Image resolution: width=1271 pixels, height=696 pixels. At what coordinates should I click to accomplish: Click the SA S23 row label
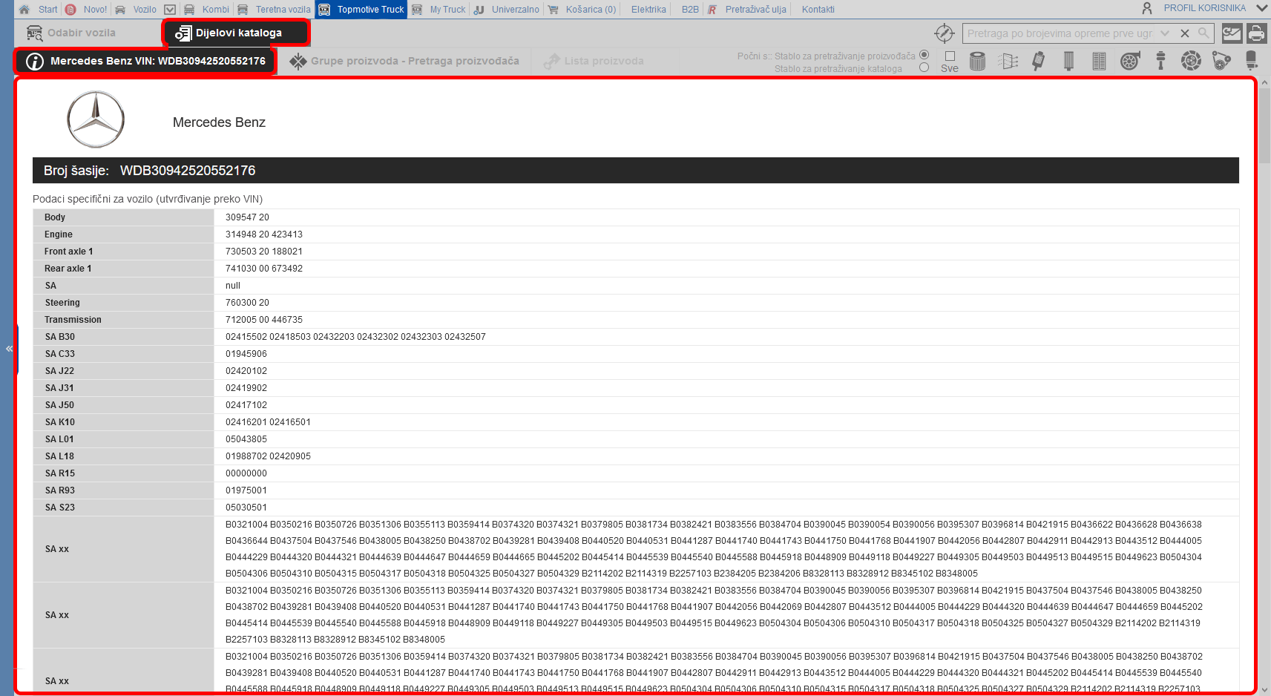coord(60,508)
